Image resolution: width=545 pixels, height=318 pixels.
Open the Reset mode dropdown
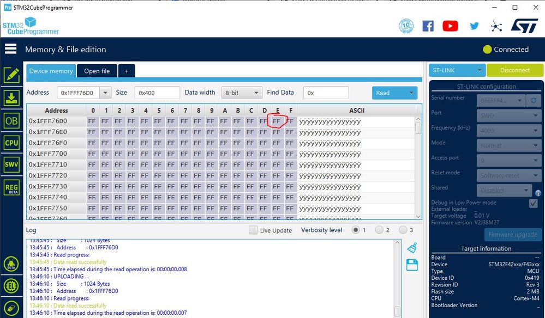coord(509,175)
